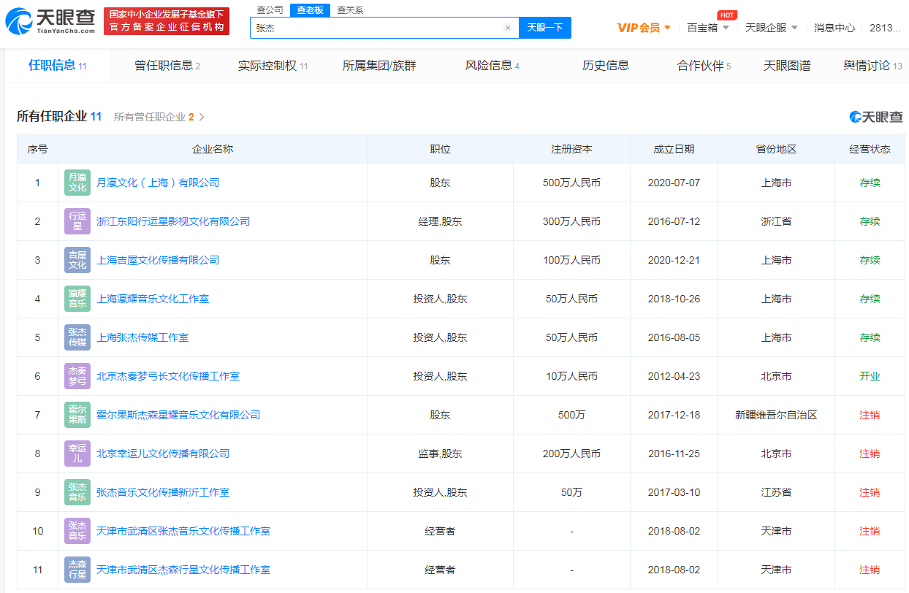
Task: Open 北京幸运儿文化传播有限公司 link
Action: tap(163, 454)
